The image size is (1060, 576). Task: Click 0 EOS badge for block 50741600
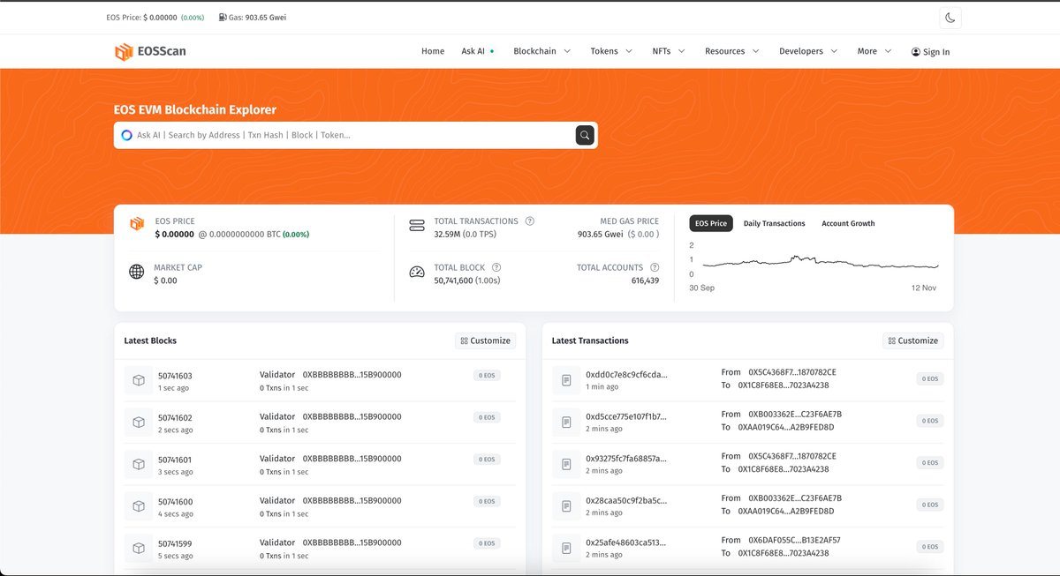click(x=487, y=501)
